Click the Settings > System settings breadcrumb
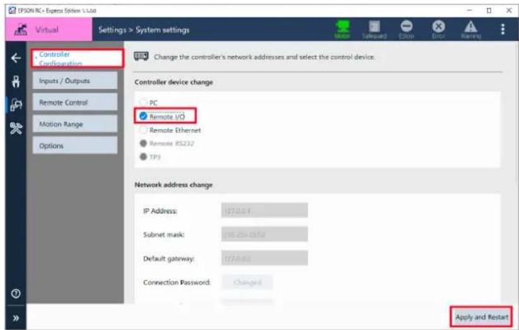Screen dimensions: 519x330 click(144, 30)
